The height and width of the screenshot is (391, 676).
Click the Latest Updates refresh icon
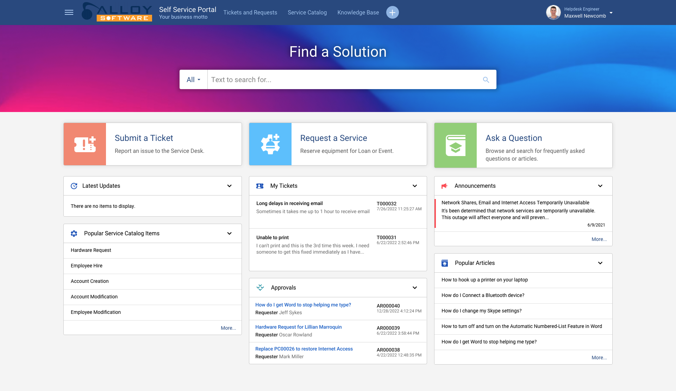74,186
